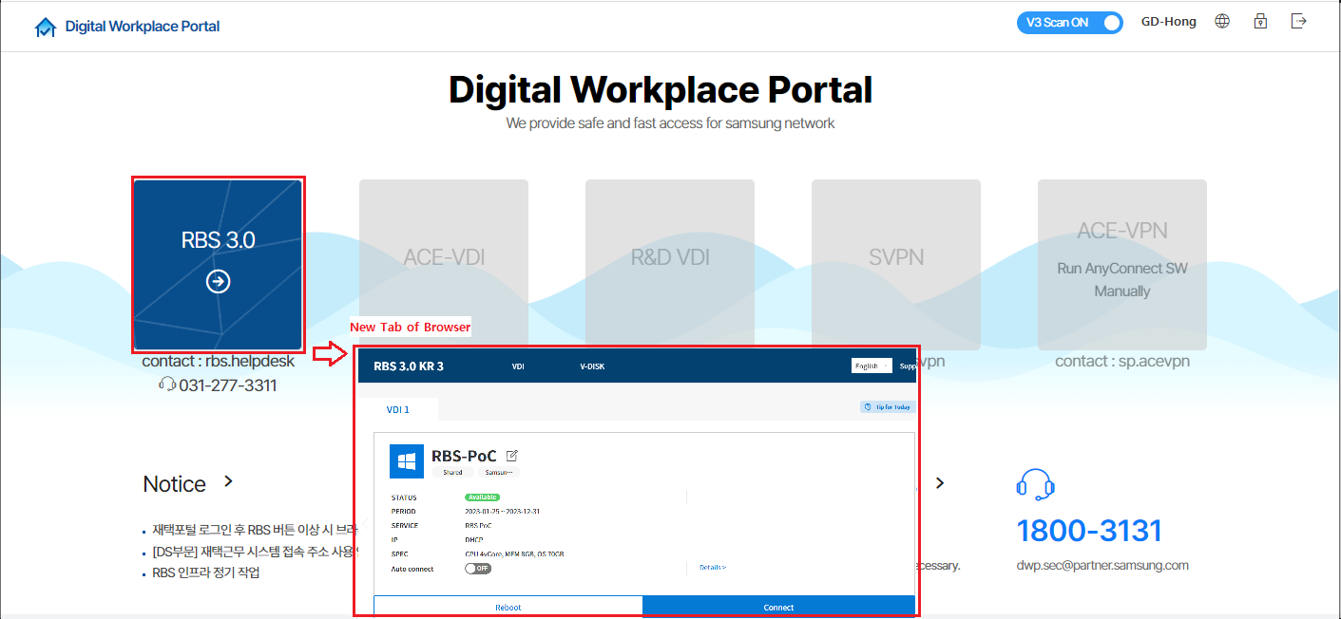Open the English language dropdown
The height and width of the screenshot is (619, 1341).
point(872,366)
